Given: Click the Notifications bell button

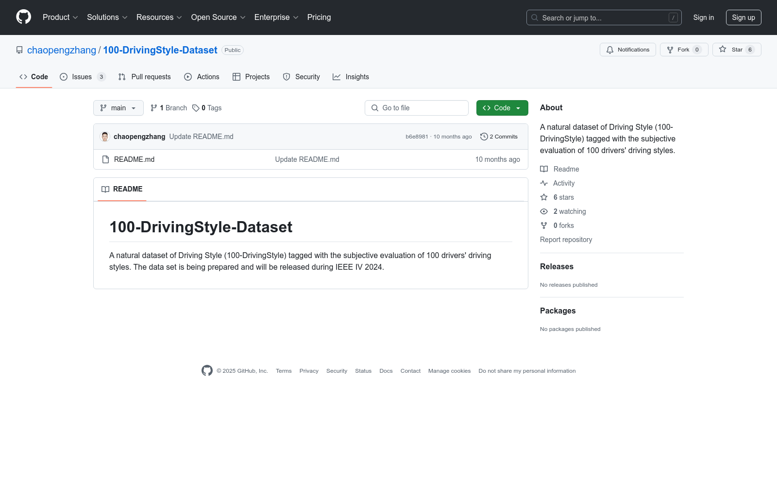Looking at the screenshot, I should pyautogui.click(x=627, y=50).
